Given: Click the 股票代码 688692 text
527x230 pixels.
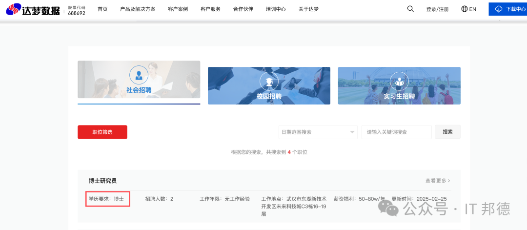Looking at the screenshot, I should (x=76, y=10).
